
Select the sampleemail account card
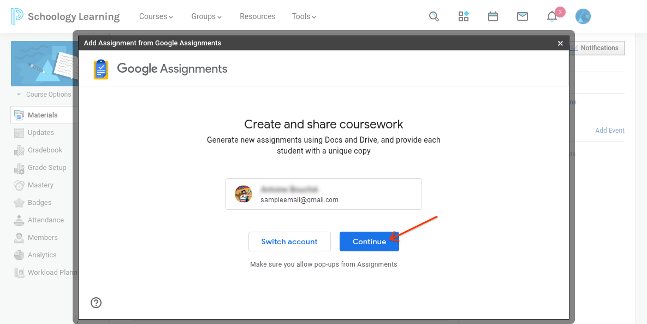(323, 193)
